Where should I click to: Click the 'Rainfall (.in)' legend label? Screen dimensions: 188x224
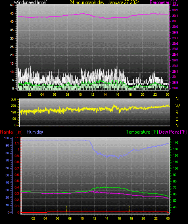coord(11,132)
